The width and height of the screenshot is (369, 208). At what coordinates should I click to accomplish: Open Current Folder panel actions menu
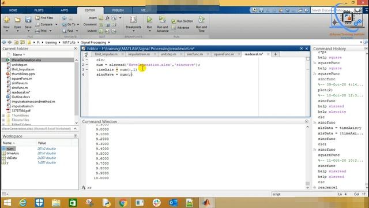coord(76,49)
